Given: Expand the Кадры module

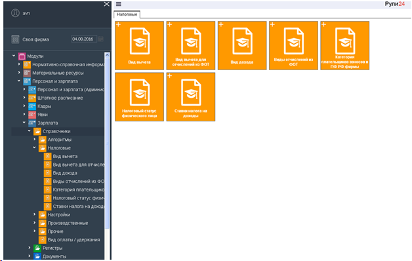Looking at the screenshot, I should [x=24, y=106].
